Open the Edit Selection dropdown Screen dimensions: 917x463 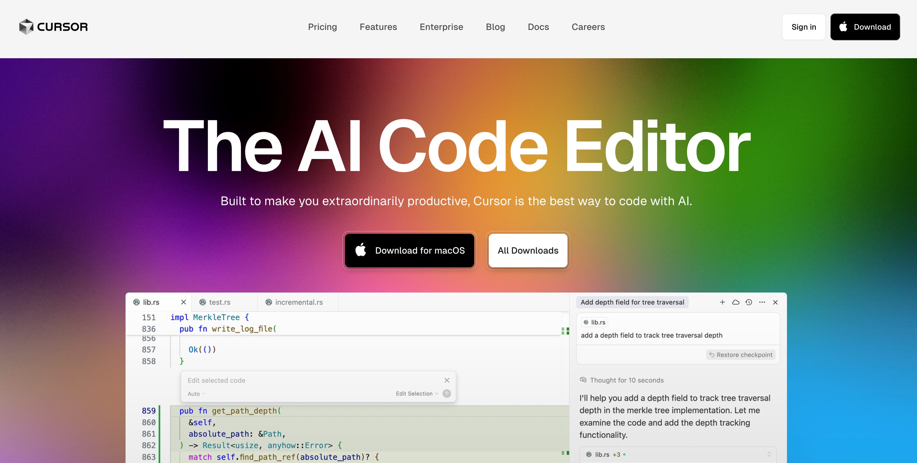click(416, 394)
